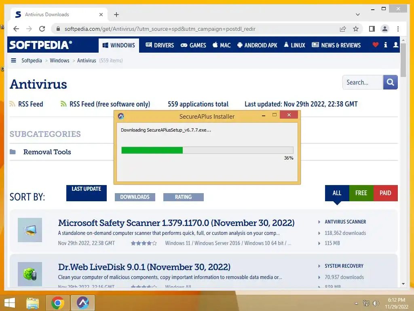Click the Antivirus breadcrumb link
This screenshot has height=311, width=414.
pos(87,60)
